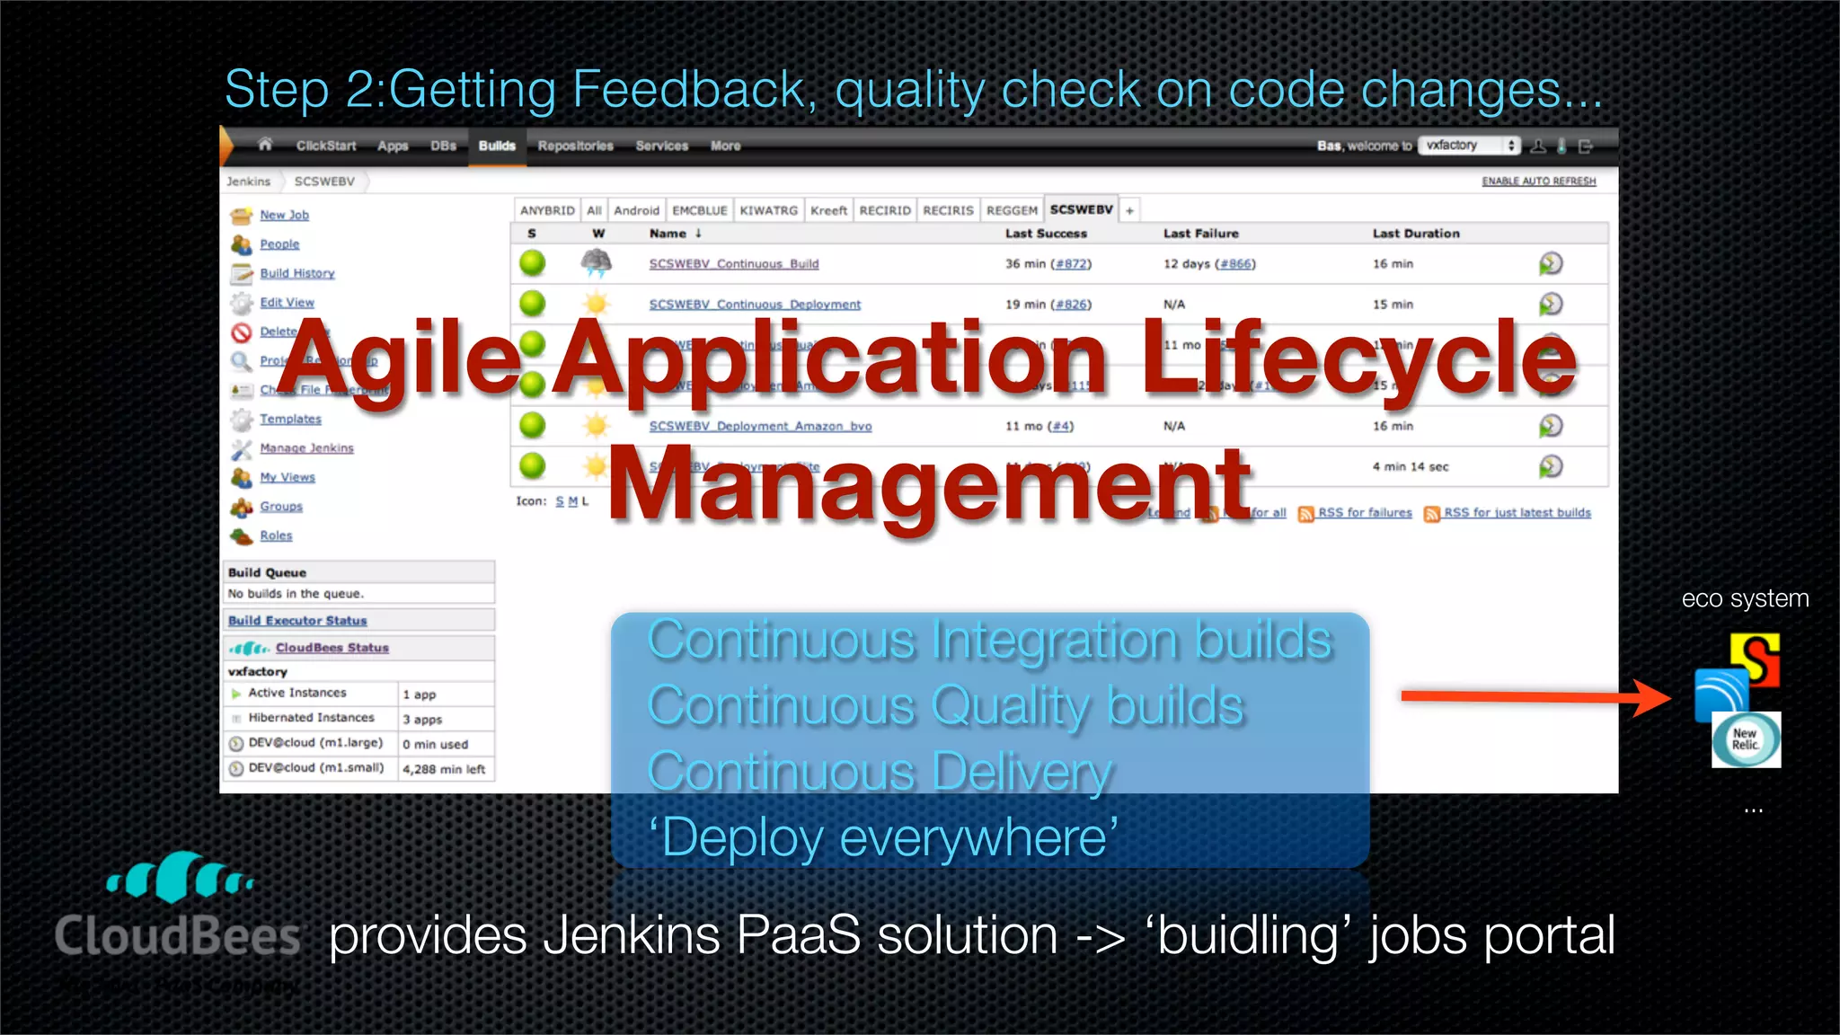Sort jobs by the Name column header
The height and width of the screenshot is (1035, 1840).
(668, 234)
